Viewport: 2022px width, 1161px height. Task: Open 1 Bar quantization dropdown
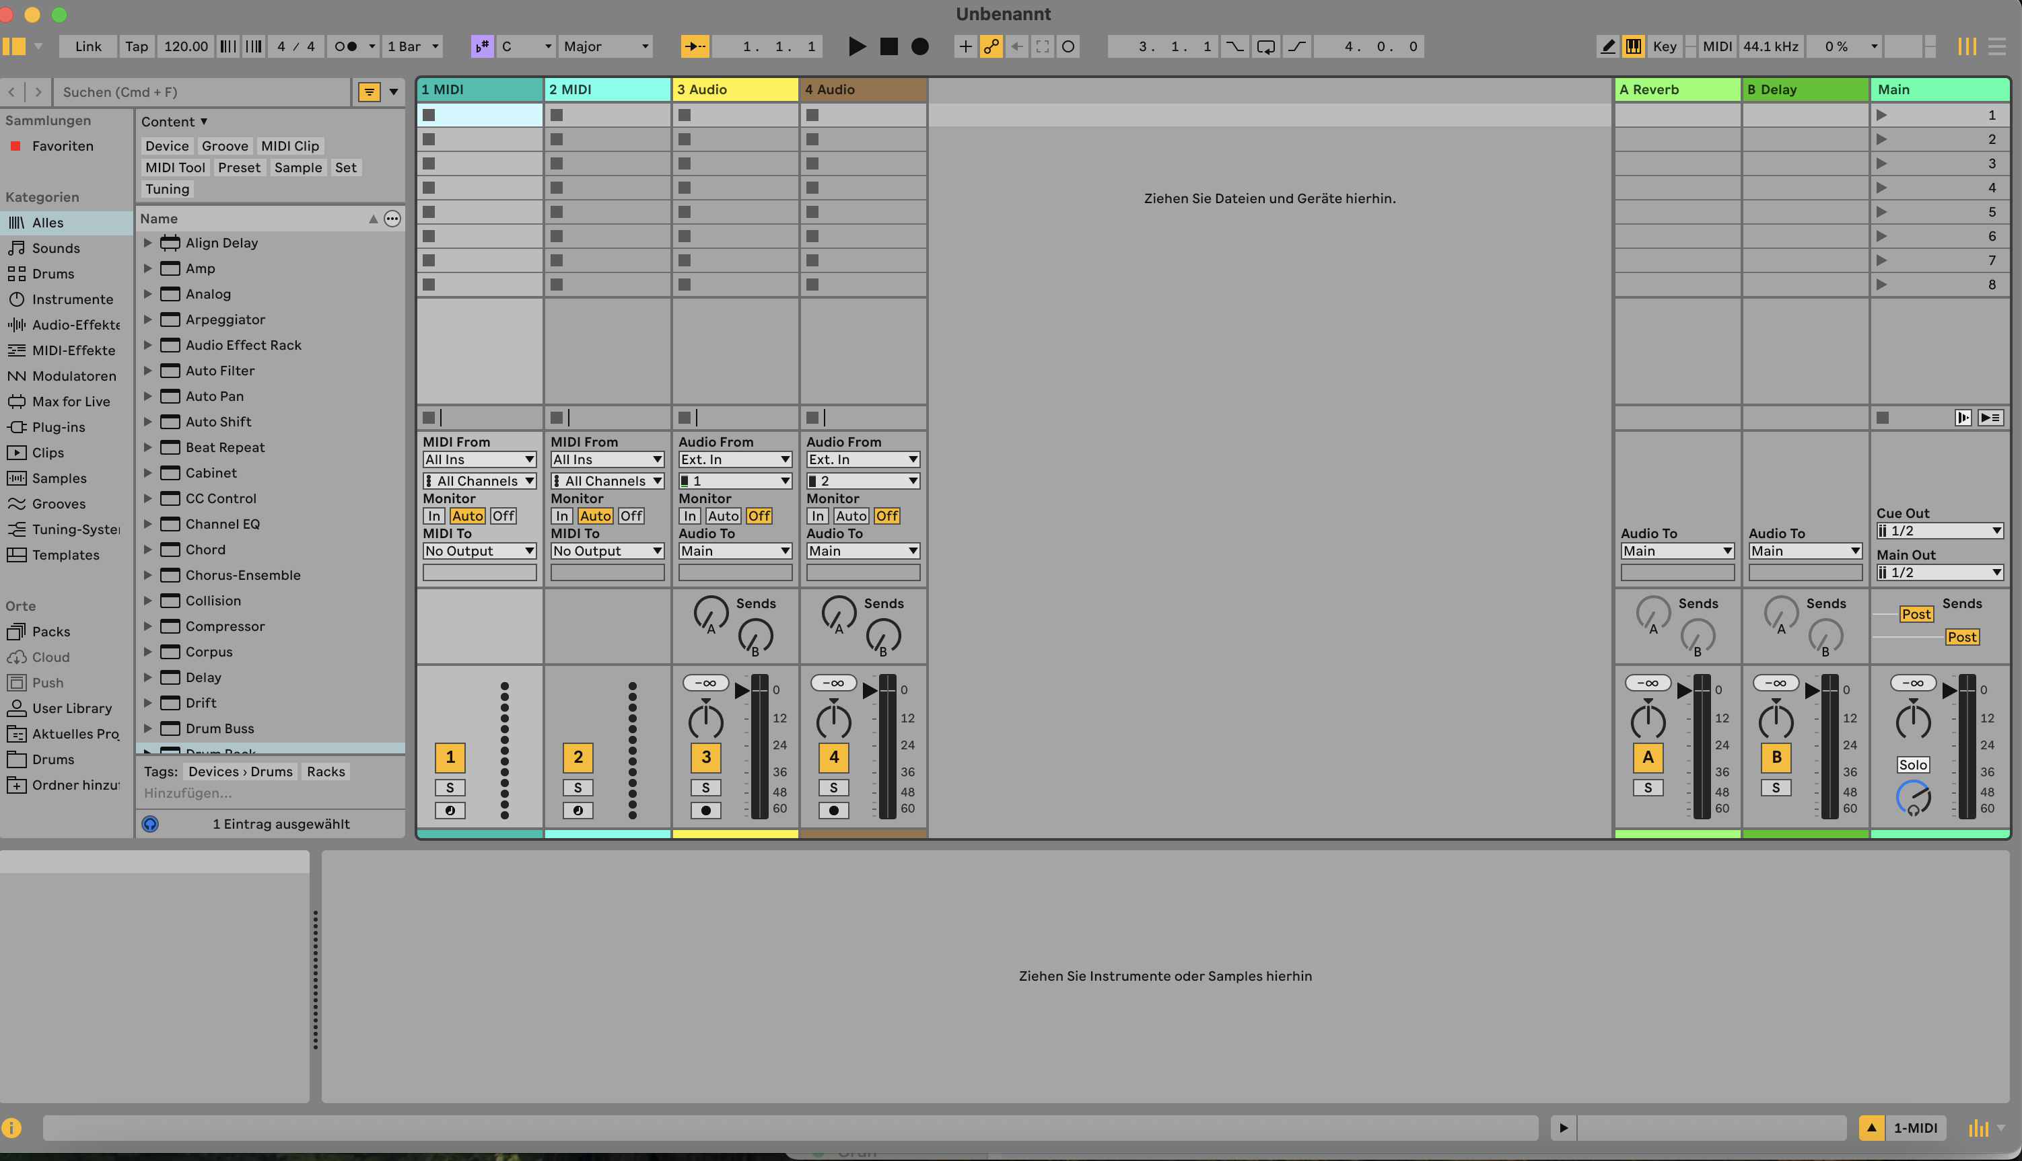click(x=413, y=46)
